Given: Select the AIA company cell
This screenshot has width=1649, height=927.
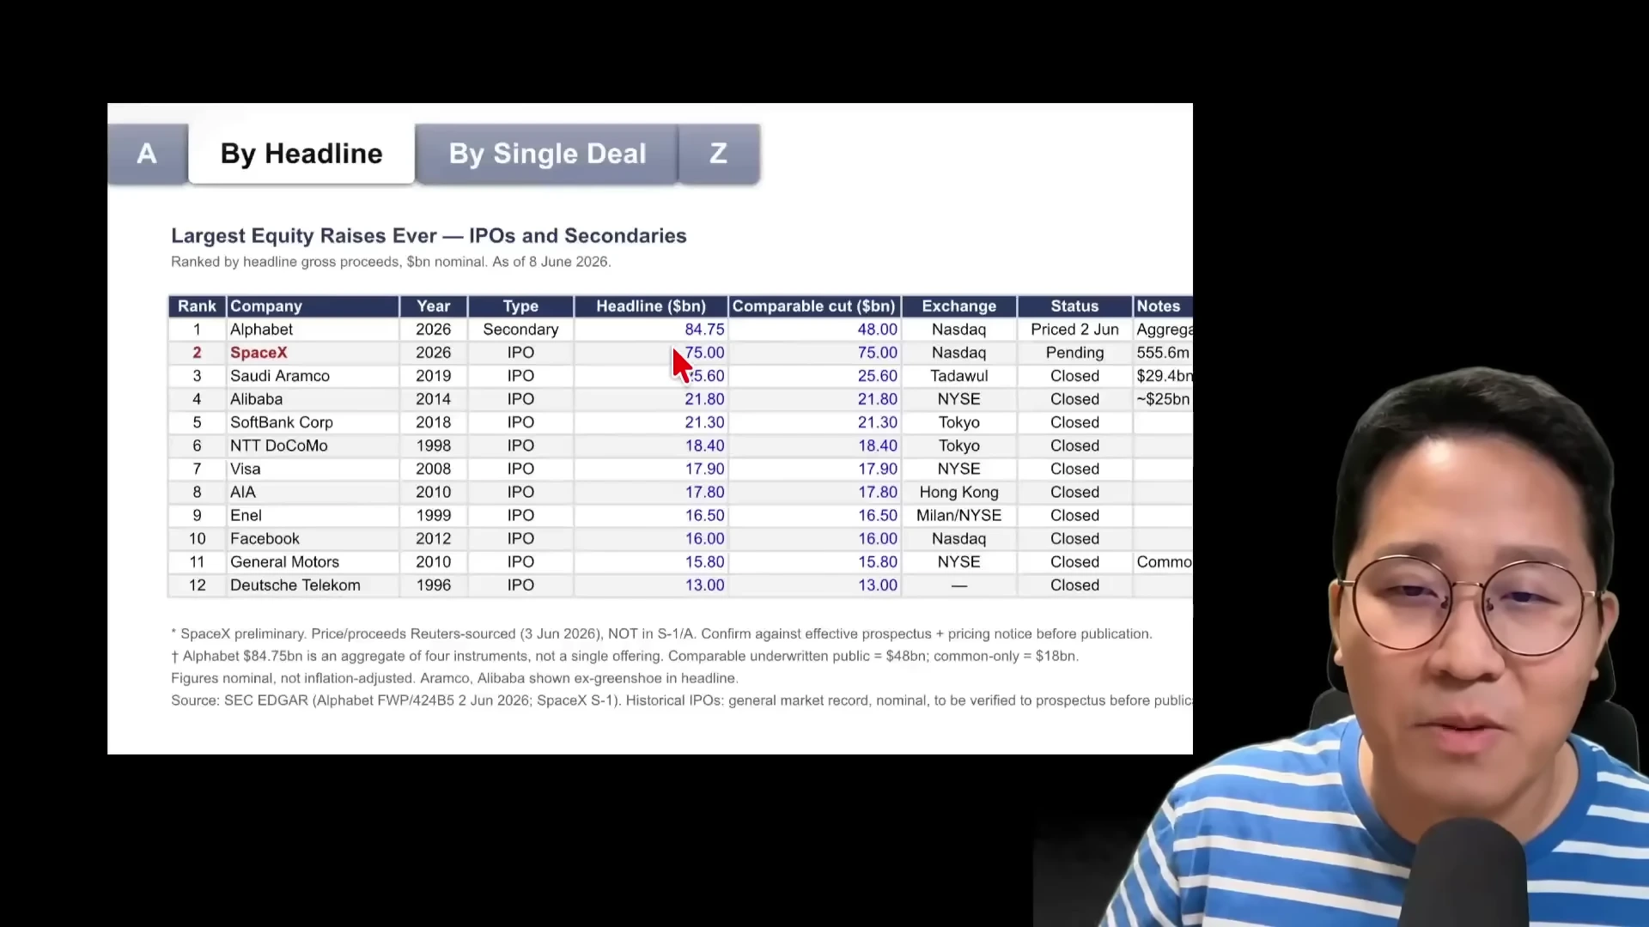Looking at the screenshot, I should coord(313,492).
